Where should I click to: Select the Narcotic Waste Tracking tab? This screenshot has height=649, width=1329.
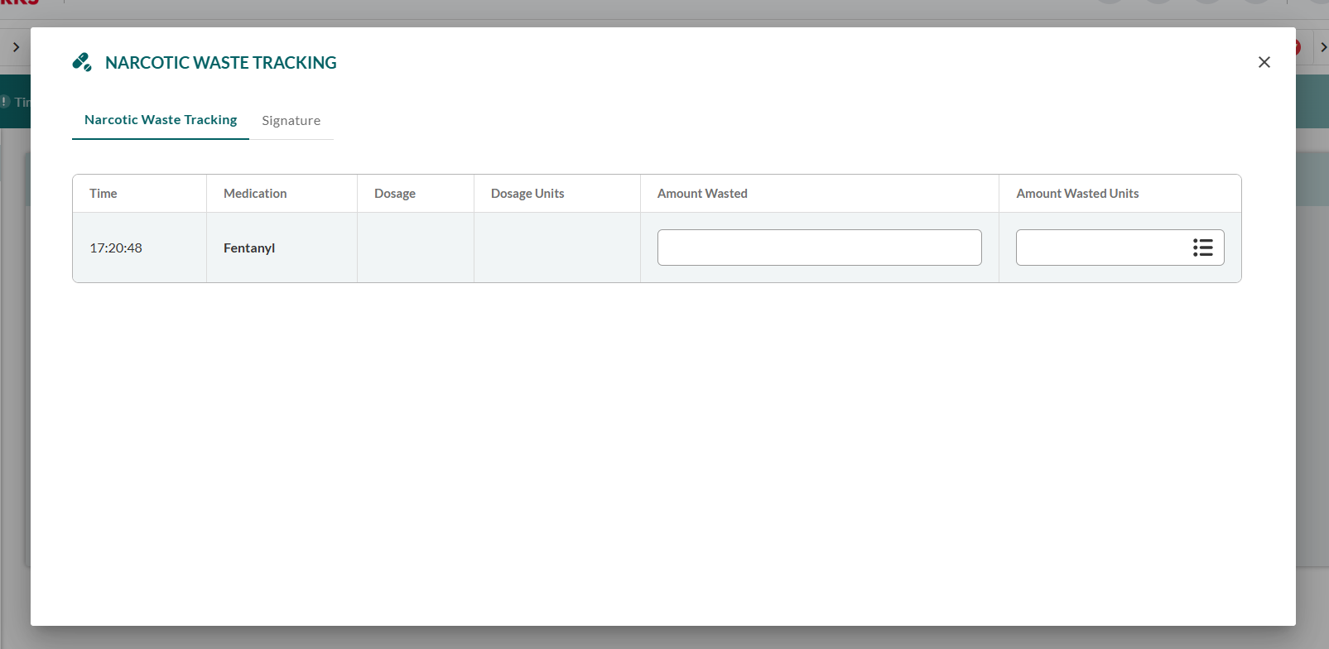pyautogui.click(x=161, y=120)
